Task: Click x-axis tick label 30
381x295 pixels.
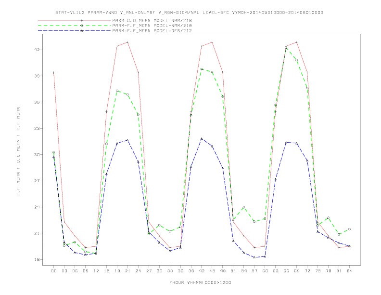Action: (159, 271)
